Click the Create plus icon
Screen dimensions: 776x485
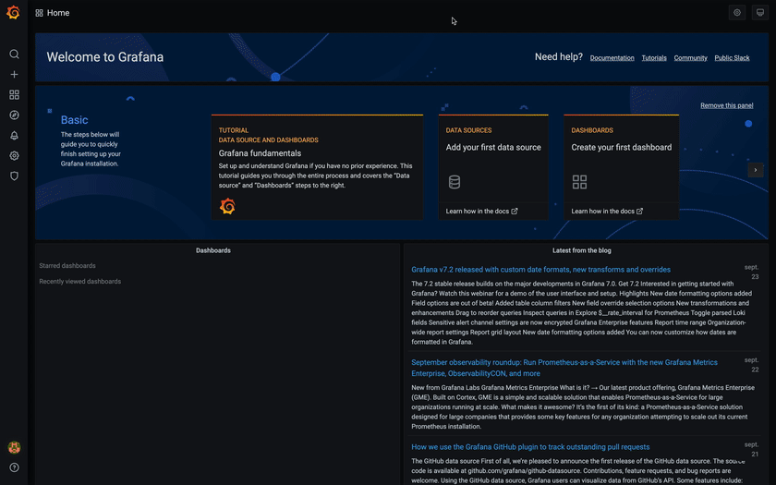pyautogui.click(x=14, y=75)
